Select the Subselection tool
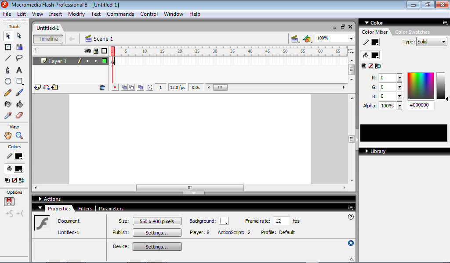 coord(19,36)
